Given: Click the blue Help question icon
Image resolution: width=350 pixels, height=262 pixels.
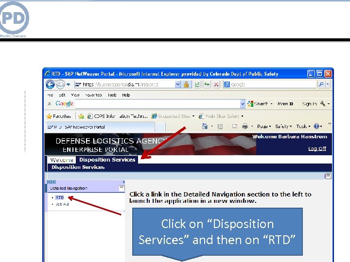Looking at the screenshot, I should point(316,126).
